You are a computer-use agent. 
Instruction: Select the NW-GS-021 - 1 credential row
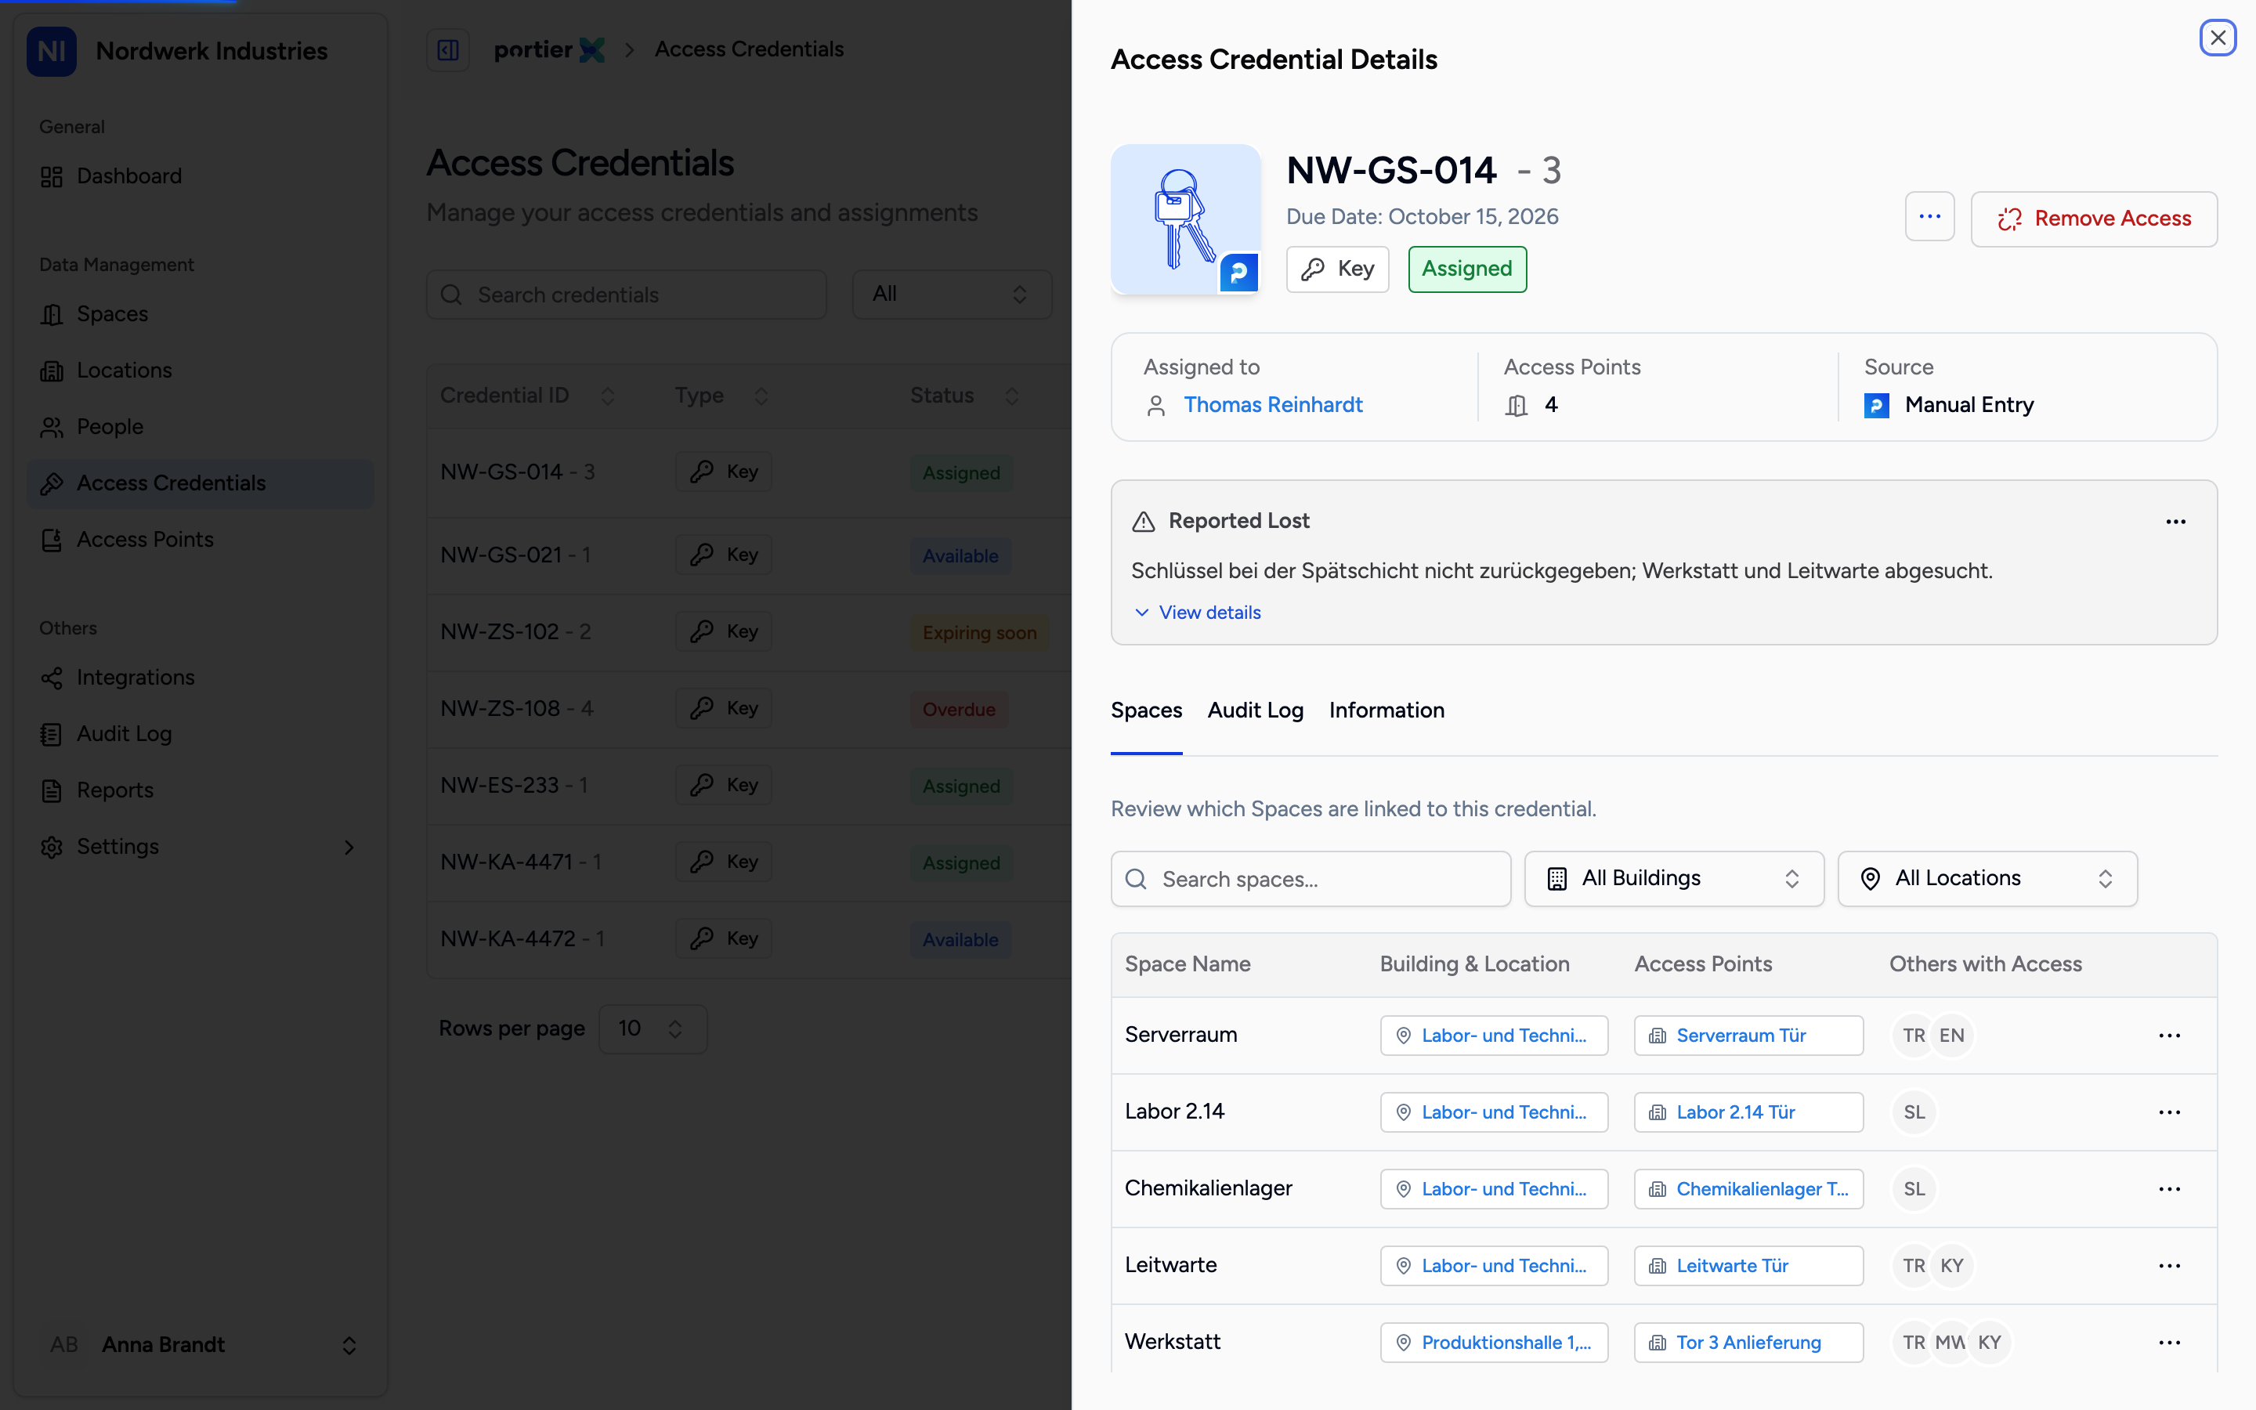click(749, 556)
